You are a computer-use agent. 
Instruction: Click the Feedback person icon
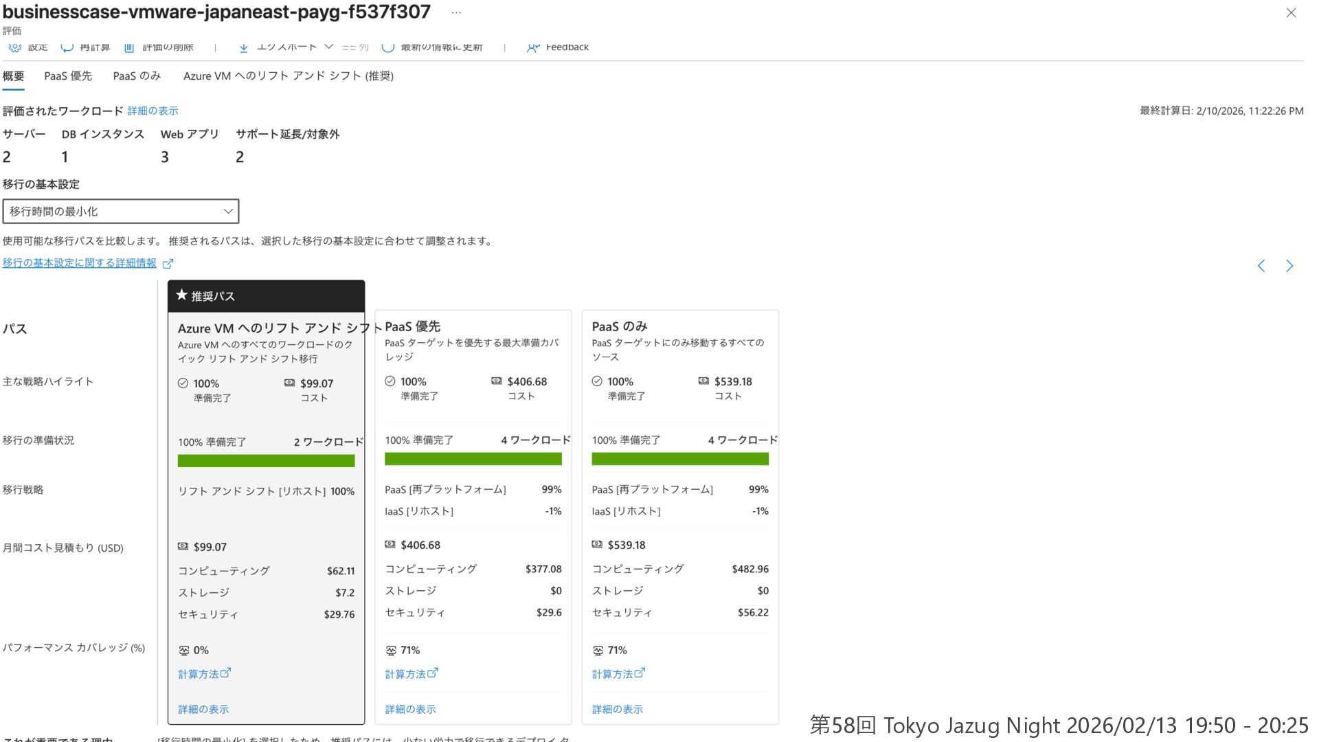532,47
